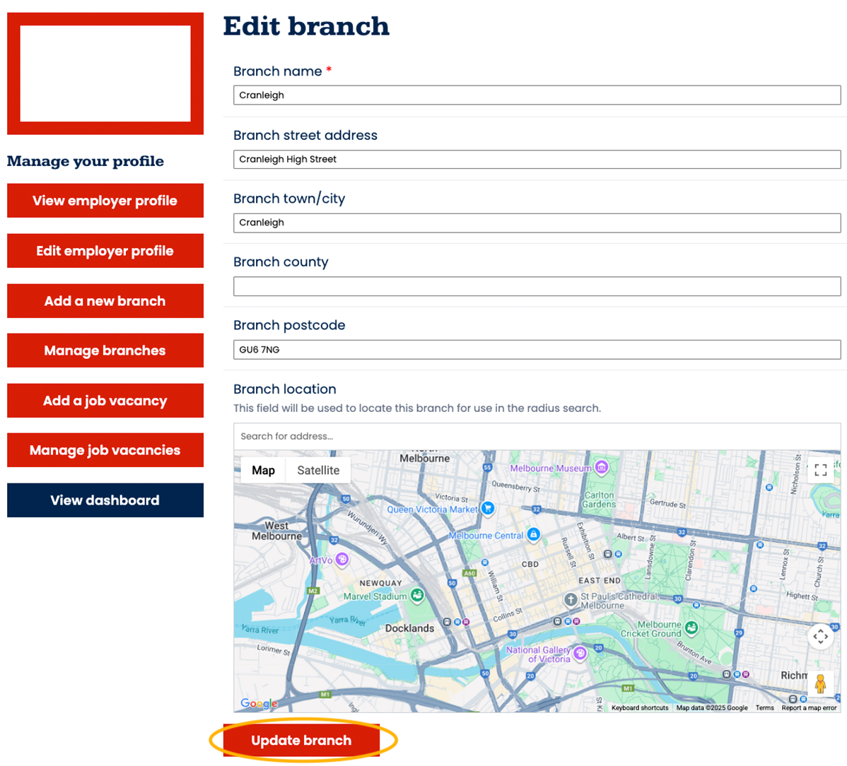Viewport: 847px width, 766px height.
Task: Select the National Gallery of Victoria pin
Action: click(x=580, y=653)
